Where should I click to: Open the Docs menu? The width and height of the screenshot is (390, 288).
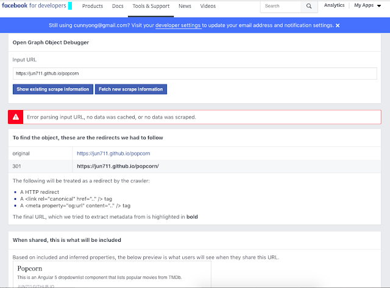click(118, 6)
